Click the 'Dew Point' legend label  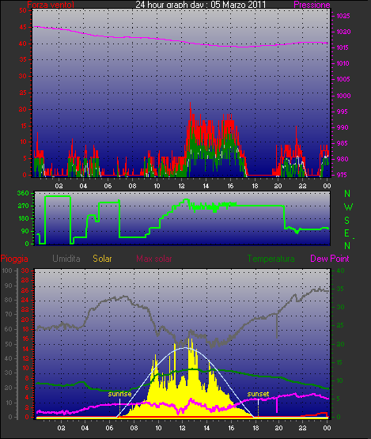click(330, 259)
